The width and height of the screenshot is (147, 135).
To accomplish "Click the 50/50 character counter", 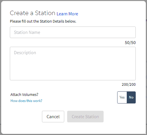I will pyautogui.click(x=130, y=43).
